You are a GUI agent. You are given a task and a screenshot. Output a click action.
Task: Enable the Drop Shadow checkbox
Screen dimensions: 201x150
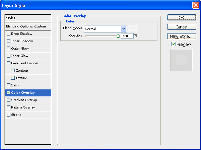[x=8, y=34]
